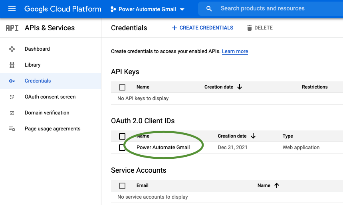Sort API Keys by Creation date

tap(219, 87)
